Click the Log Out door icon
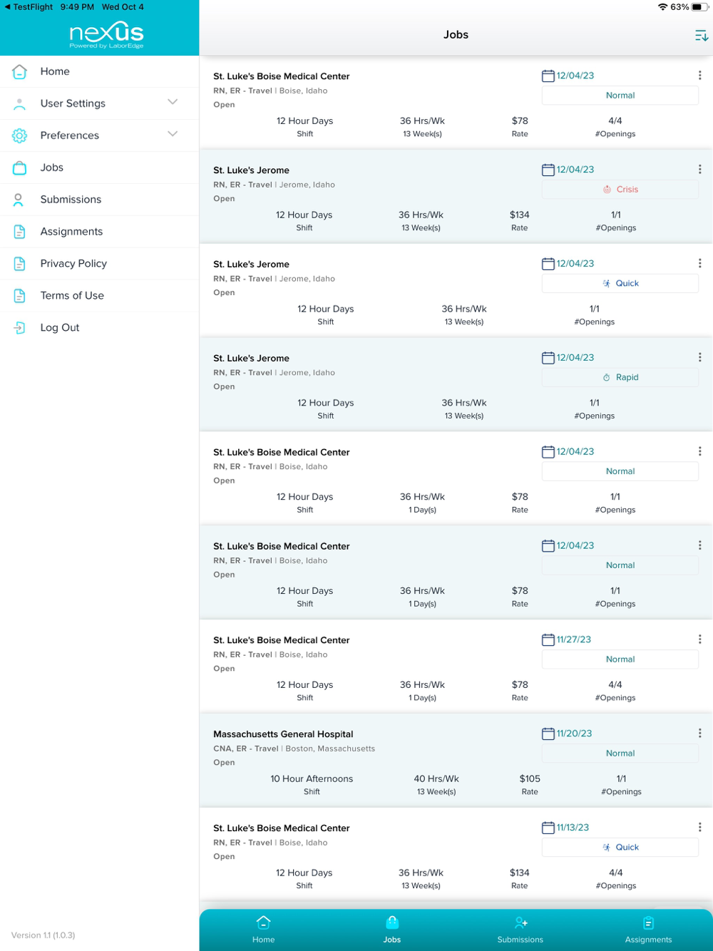The width and height of the screenshot is (713, 951). 20,328
